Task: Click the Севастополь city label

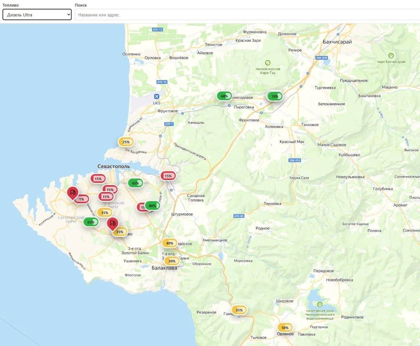Action: click(114, 166)
